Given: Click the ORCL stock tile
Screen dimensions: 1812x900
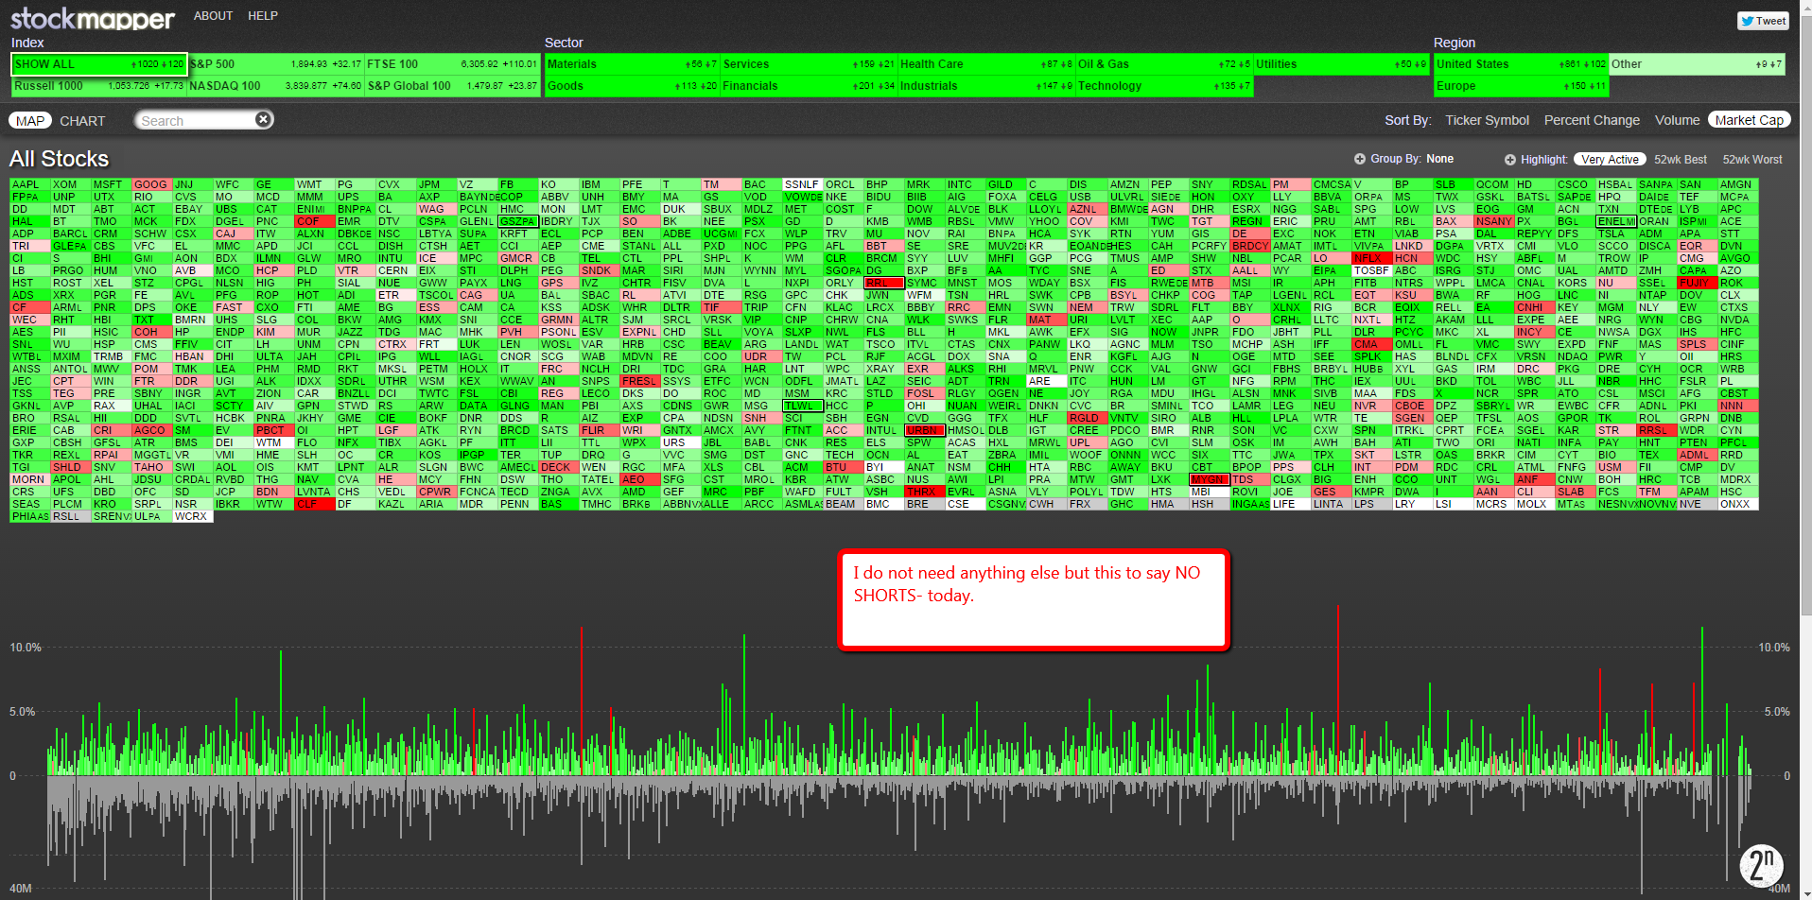Looking at the screenshot, I should [843, 185].
